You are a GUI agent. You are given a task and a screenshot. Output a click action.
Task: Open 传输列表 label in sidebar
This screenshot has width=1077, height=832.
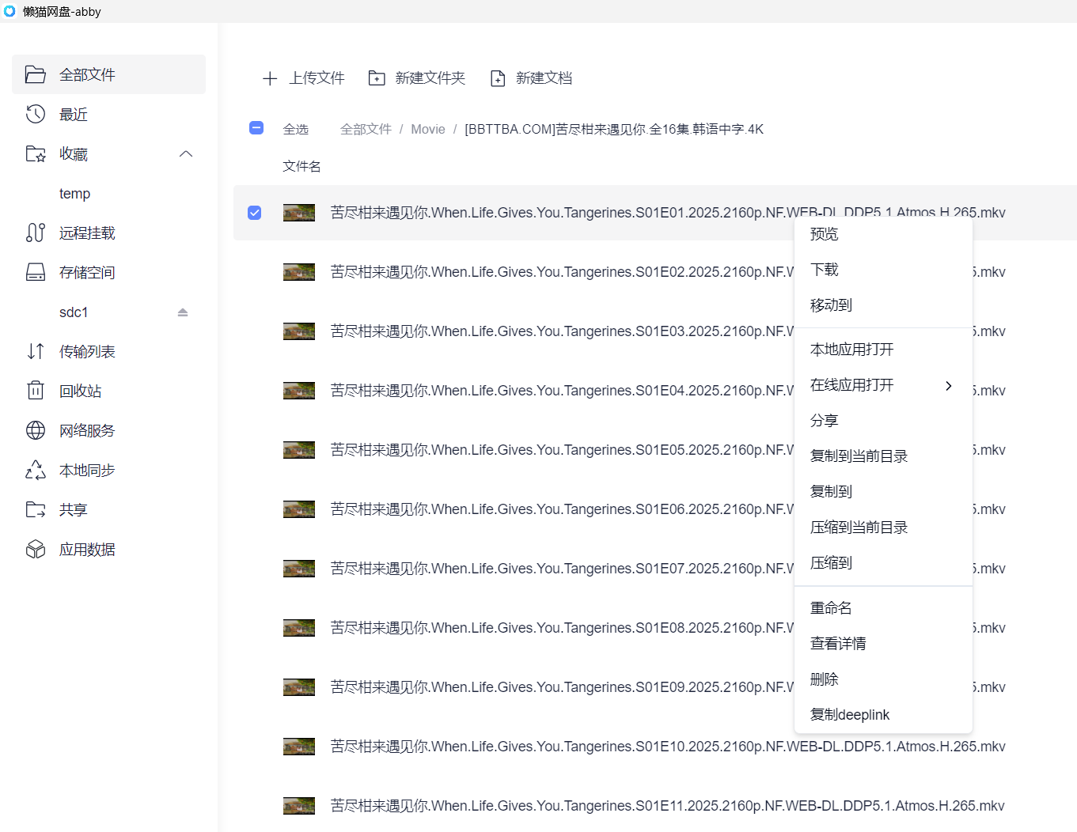pos(87,351)
